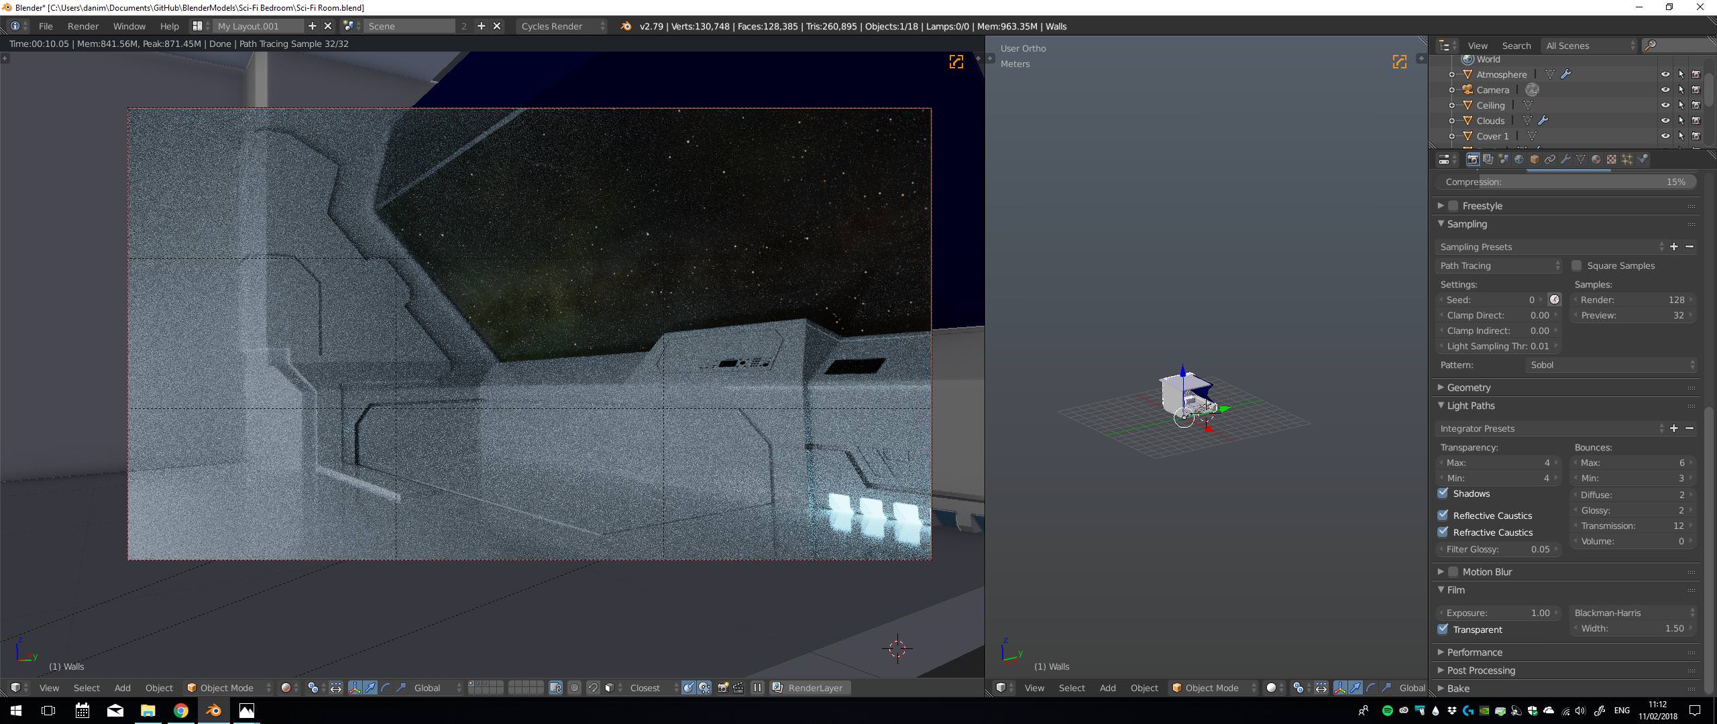1717x724 pixels.
Task: Open the Mesh Data tab with the triangle icon
Action: 1580,160
